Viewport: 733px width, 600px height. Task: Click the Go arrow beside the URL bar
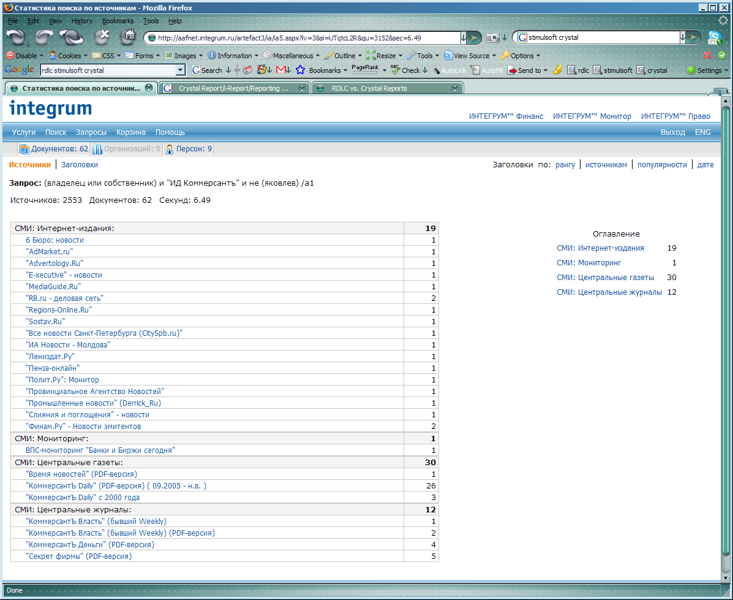coord(474,37)
